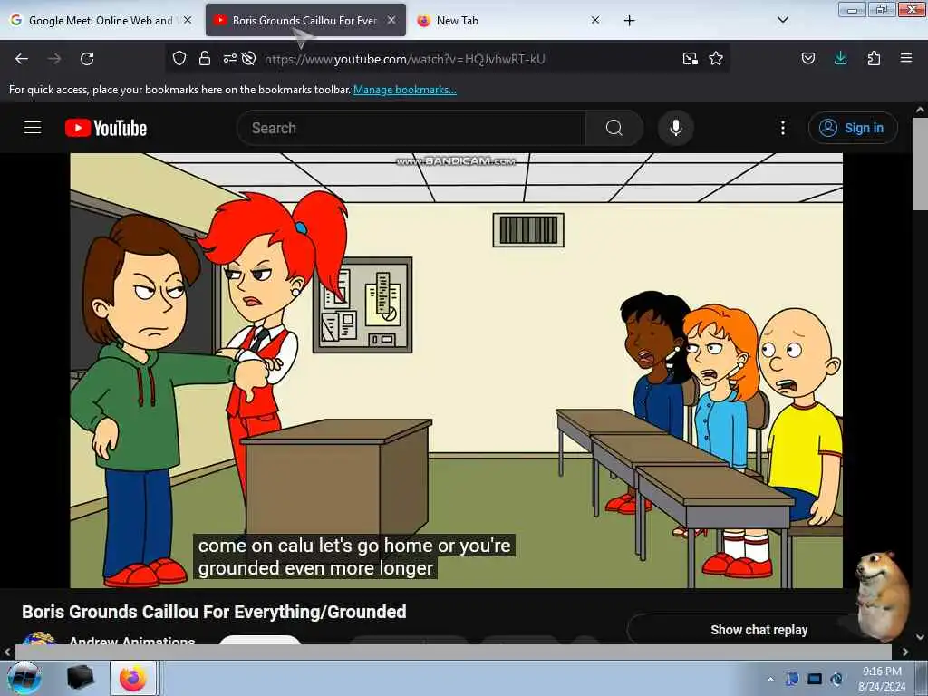Open the Firefox downloads panel
The image size is (928, 696).
(x=840, y=58)
